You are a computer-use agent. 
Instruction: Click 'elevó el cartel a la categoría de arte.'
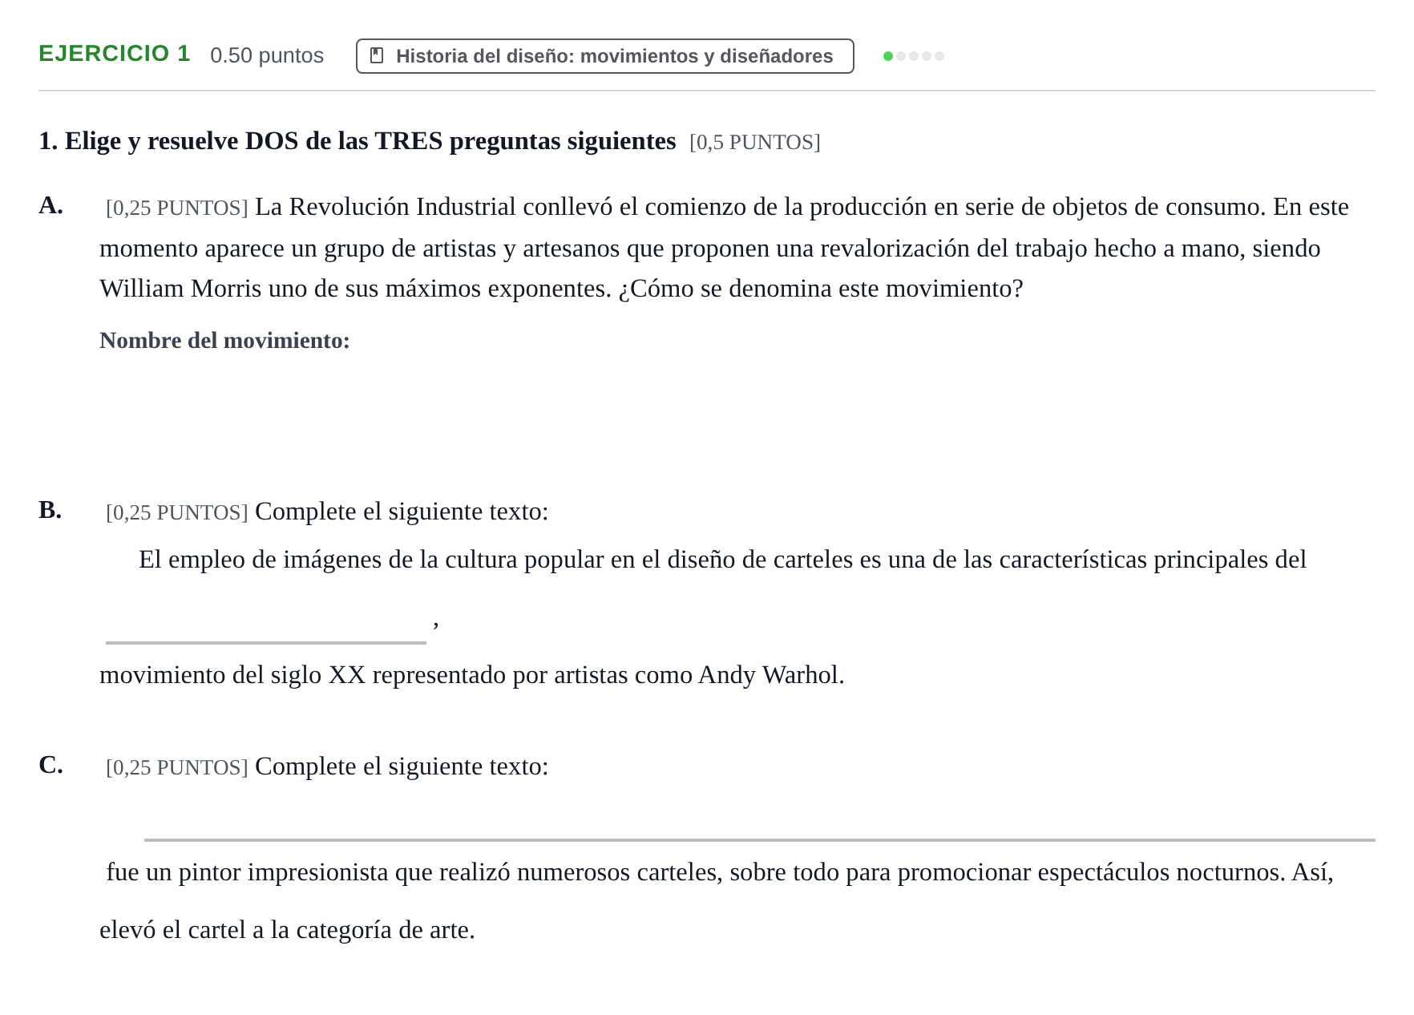[287, 930]
